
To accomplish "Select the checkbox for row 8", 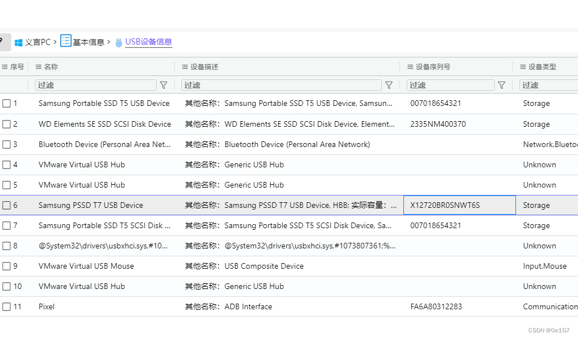I will 6,246.
